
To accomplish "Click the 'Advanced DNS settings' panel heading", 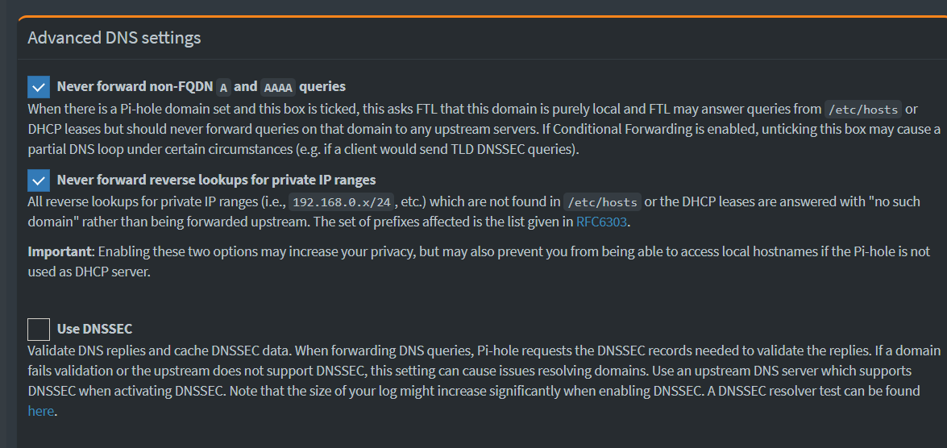I will (114, 38).
